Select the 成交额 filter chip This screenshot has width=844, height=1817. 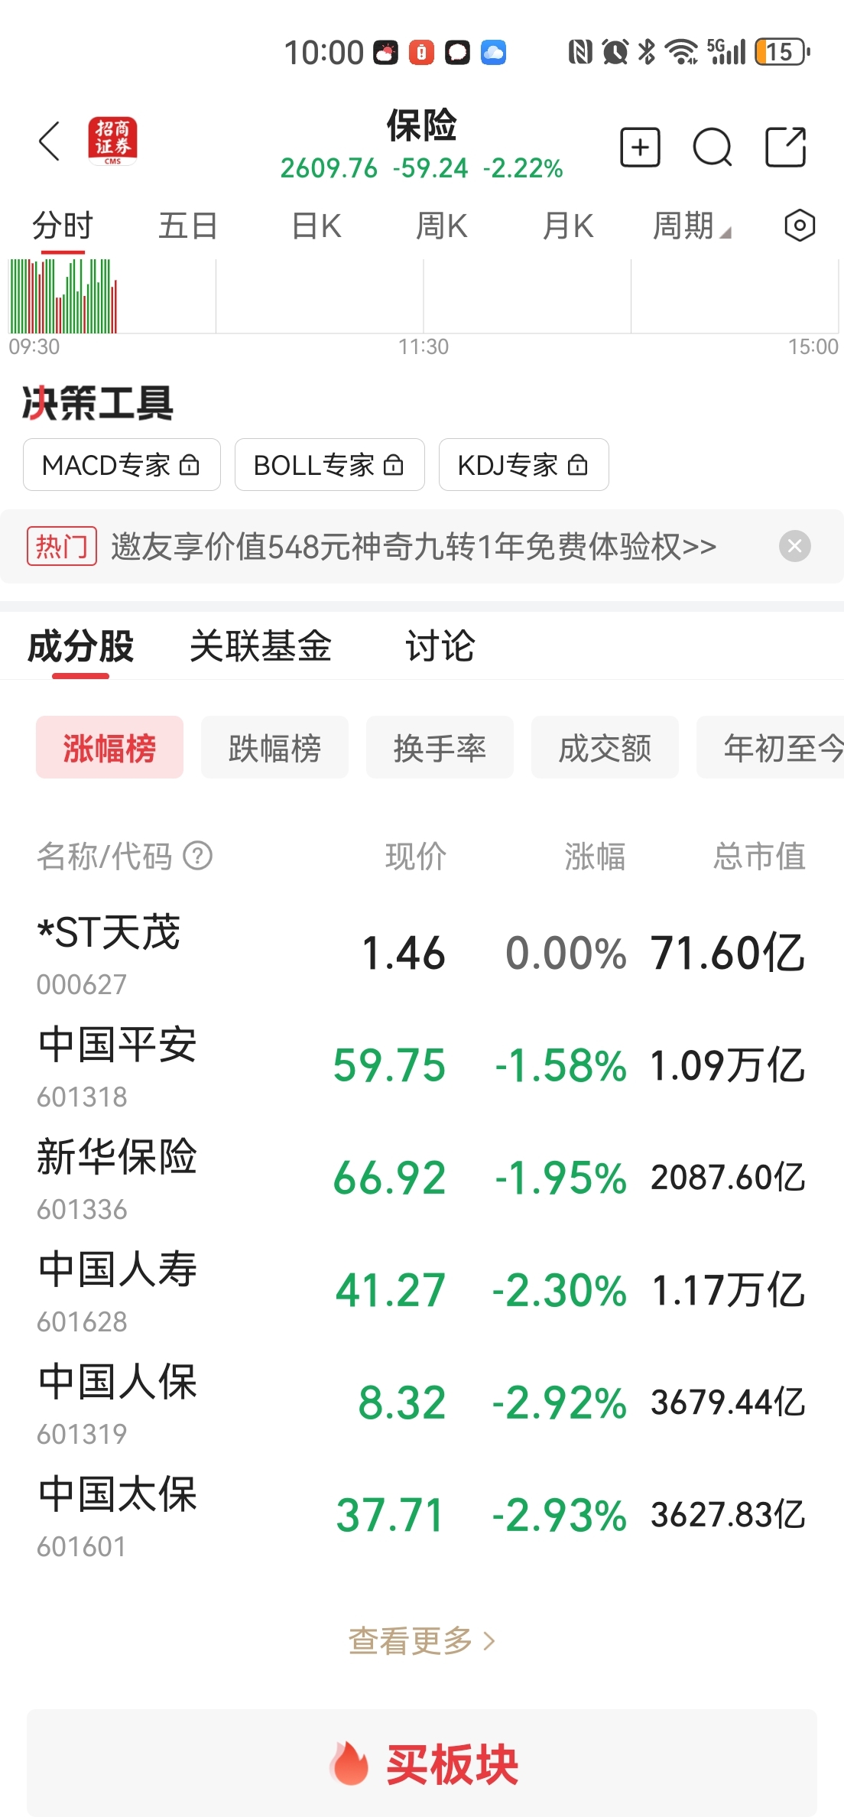pos(605,747)
